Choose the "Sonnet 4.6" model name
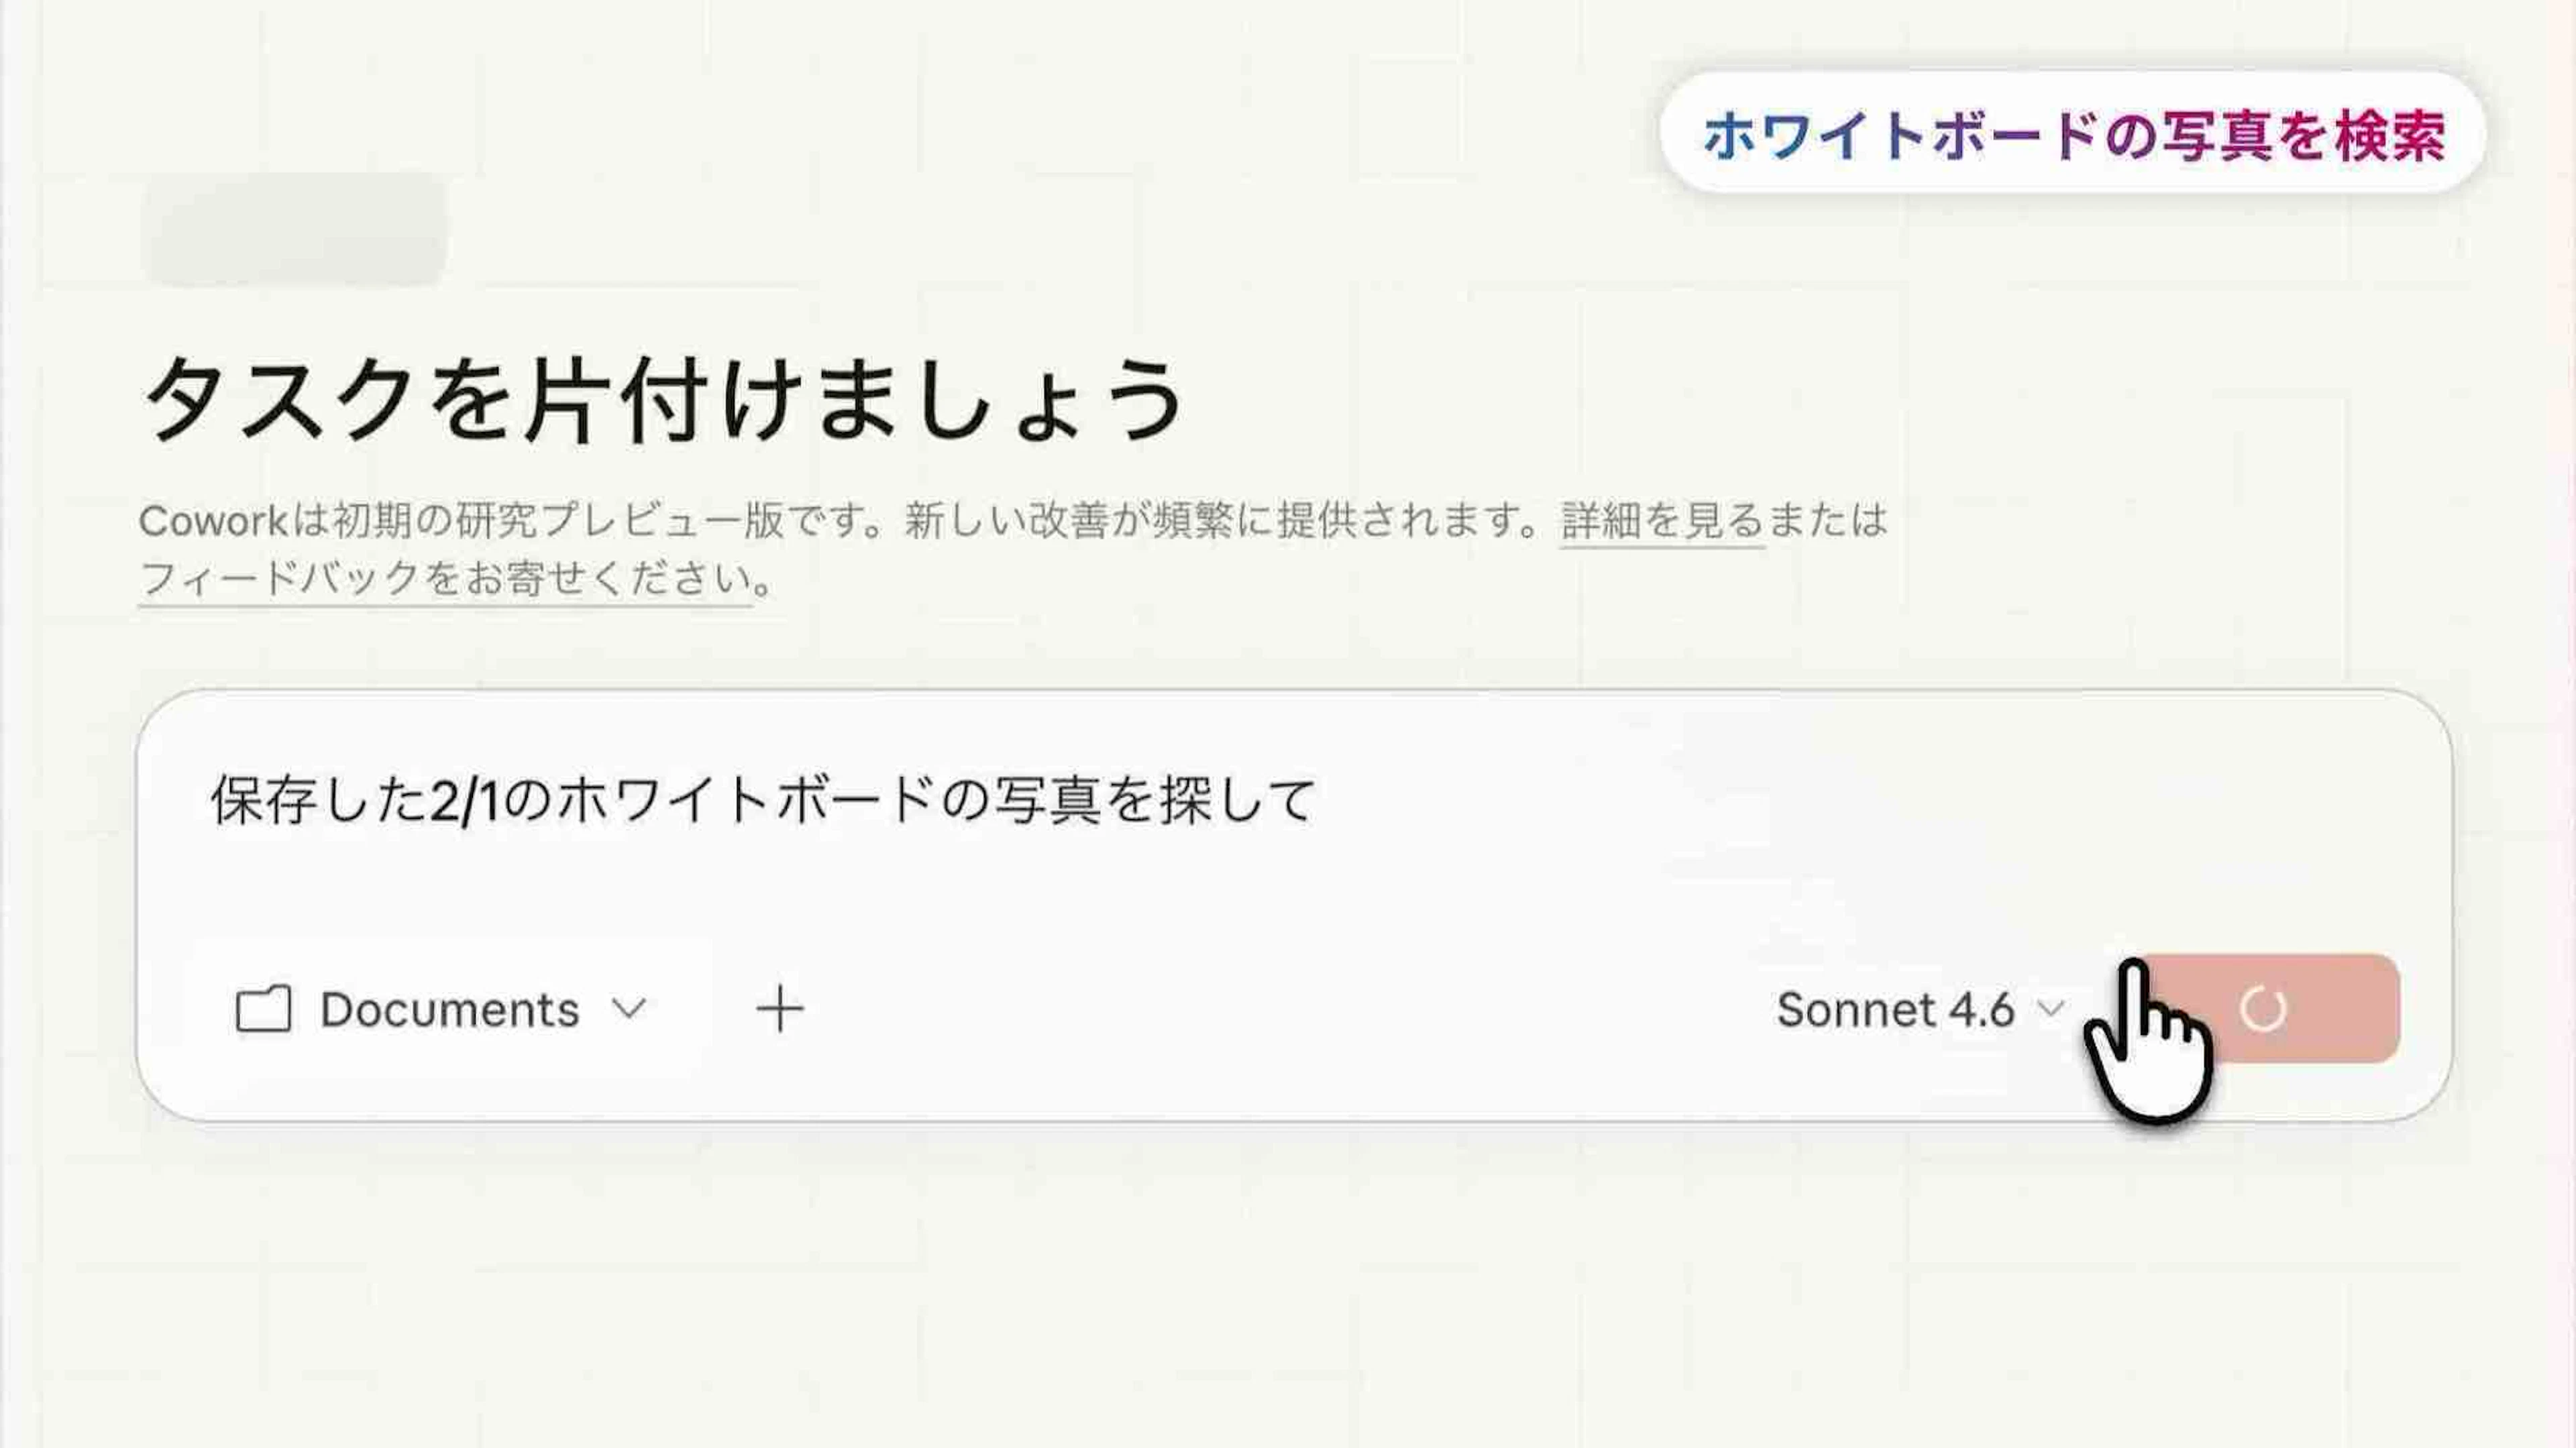This screenshot has width=2576, height=1448. pyautogui.click(x=1895, y=1010)
